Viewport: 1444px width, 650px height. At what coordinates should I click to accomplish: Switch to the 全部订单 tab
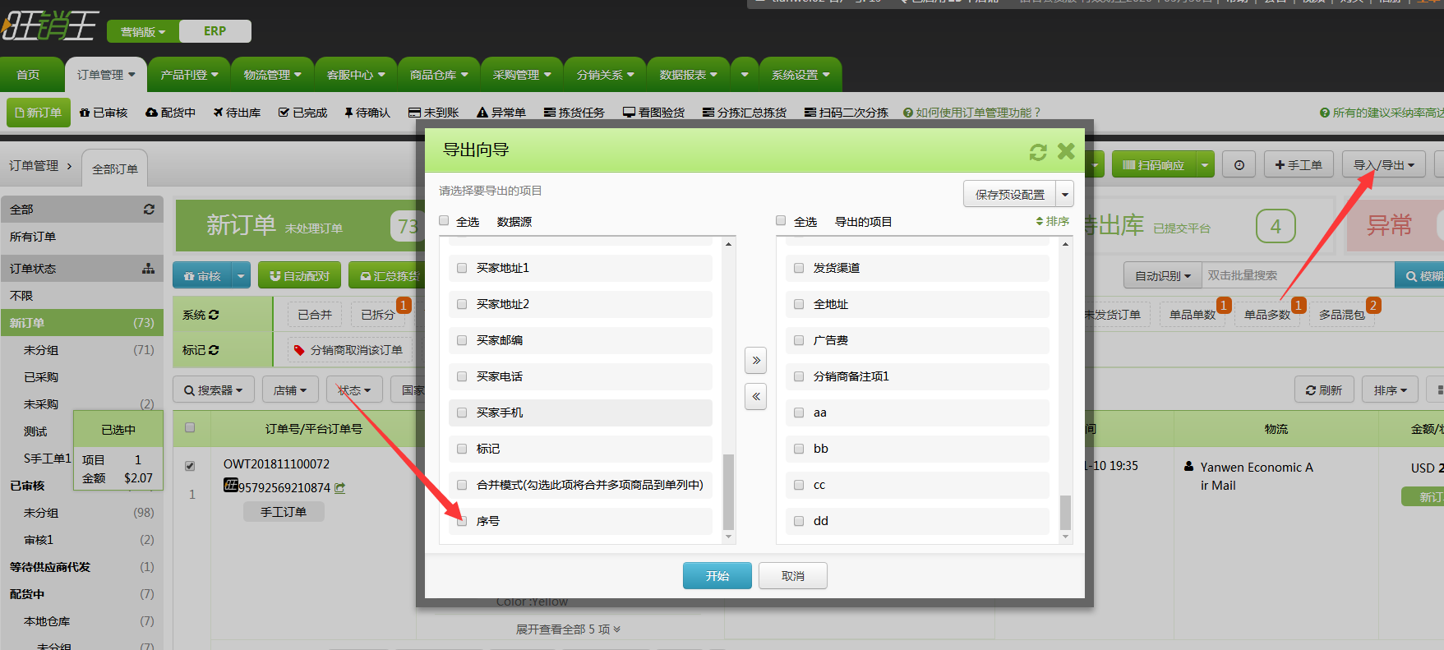click(115, 169)
